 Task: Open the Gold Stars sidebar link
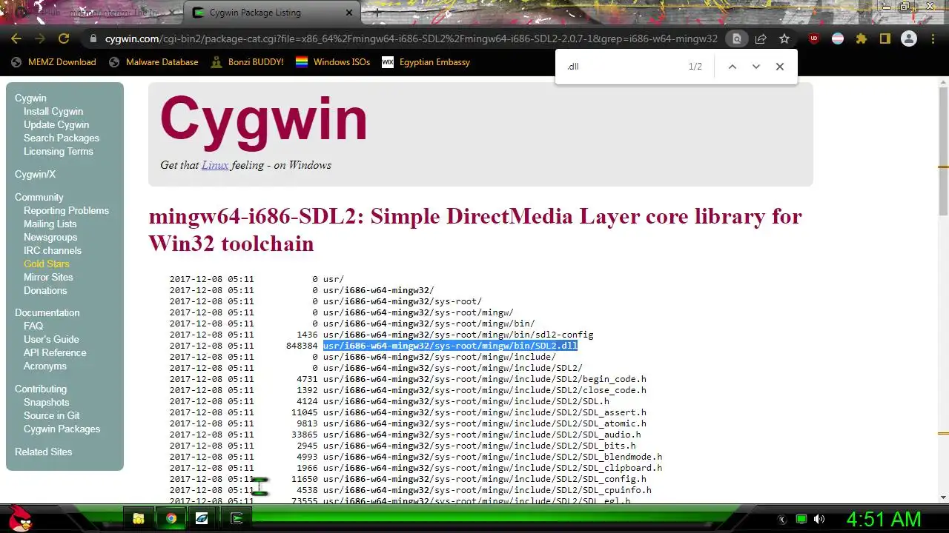47,264
